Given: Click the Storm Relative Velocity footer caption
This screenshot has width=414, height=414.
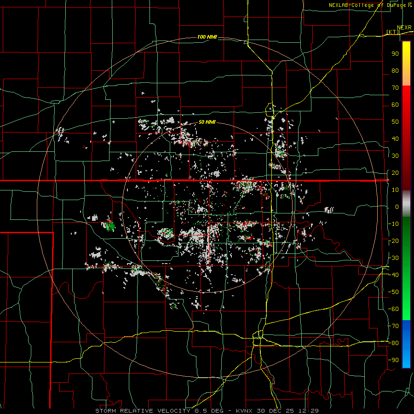Looking at the screenshot, I should (x=207, y=411).
